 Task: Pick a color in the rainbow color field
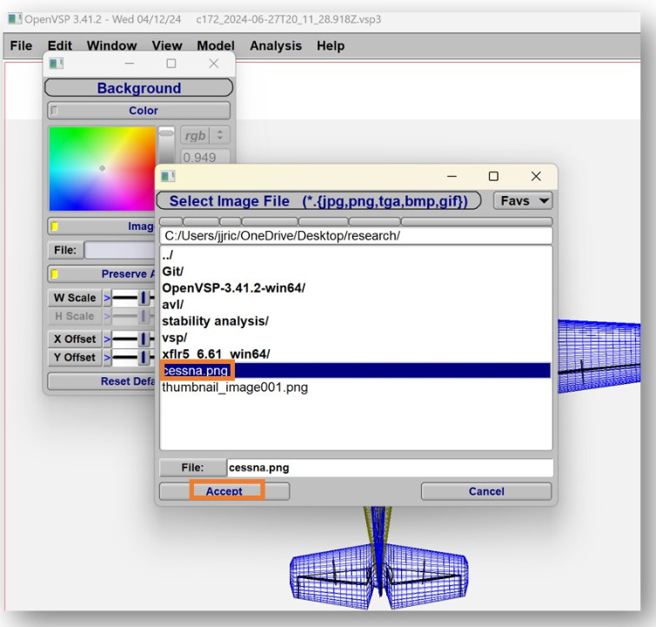(x=102, y=168)
